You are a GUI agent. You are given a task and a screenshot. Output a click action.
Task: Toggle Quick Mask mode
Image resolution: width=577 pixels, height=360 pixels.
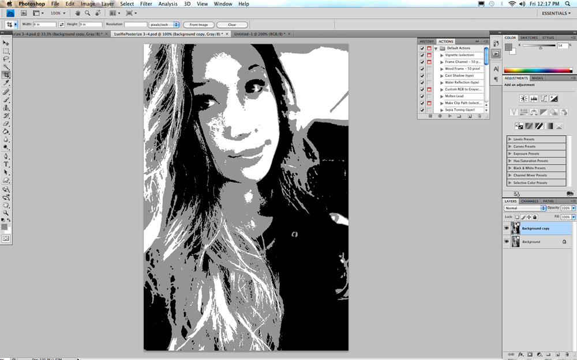click(6, 238)
